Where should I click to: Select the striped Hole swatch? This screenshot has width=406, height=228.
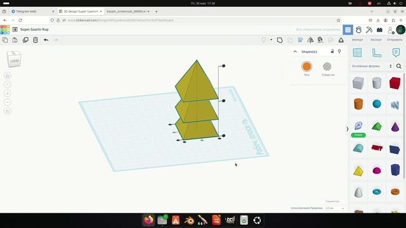(327, 66)
